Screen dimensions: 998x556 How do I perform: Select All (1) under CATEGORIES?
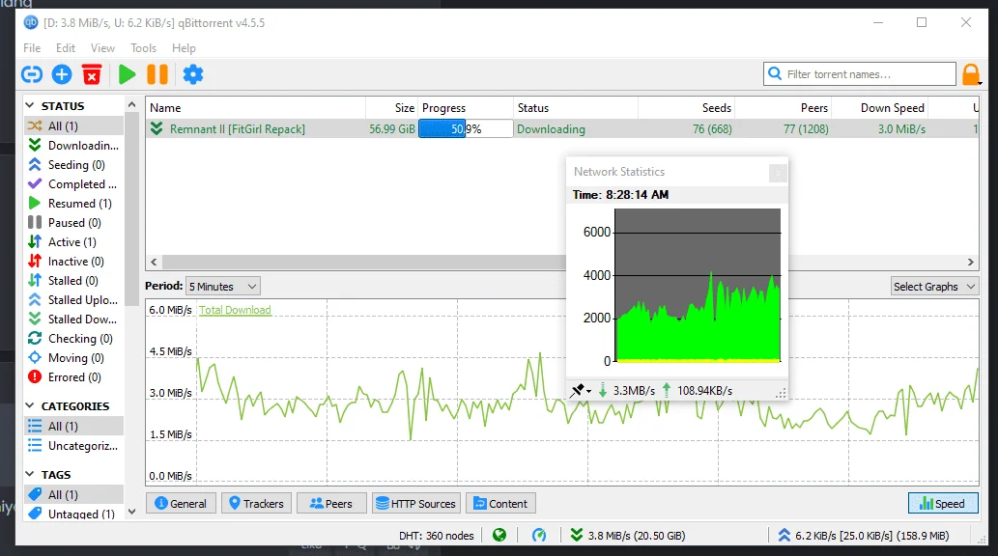[x=73, y=427]
